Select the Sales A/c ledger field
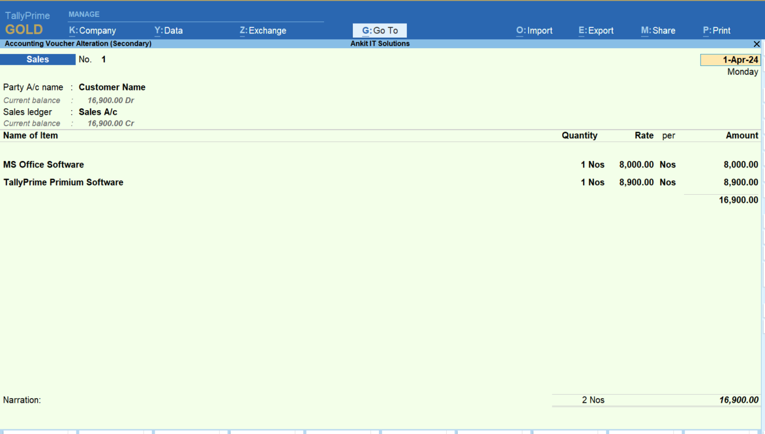Screen dimensions: 765x434 coord(98,112)
